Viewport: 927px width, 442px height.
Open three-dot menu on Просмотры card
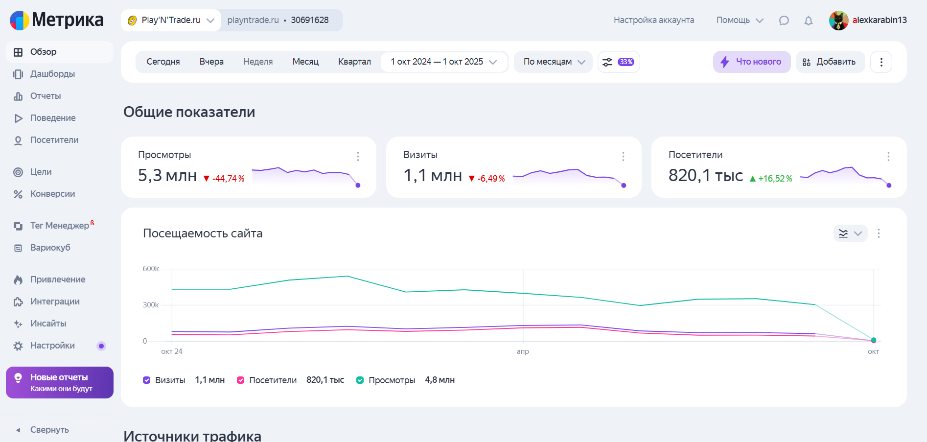[358, 156]
